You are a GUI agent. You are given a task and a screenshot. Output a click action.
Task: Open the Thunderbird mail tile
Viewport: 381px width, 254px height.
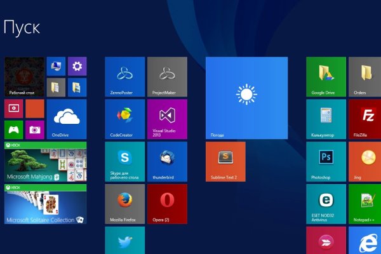167,161
